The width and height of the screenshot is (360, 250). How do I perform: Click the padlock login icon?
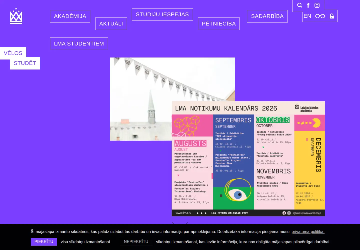coord(332,16)
